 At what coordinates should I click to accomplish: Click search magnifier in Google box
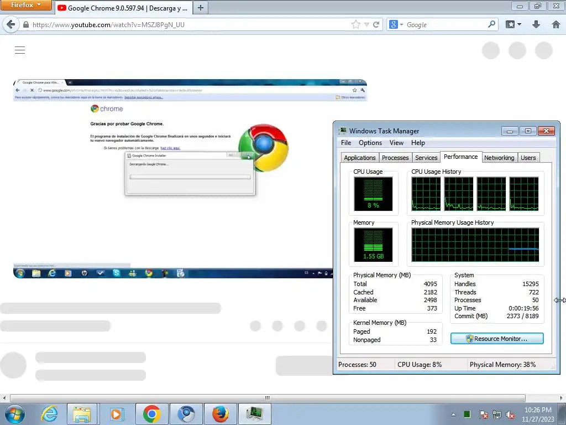click(x=491, y=24)
